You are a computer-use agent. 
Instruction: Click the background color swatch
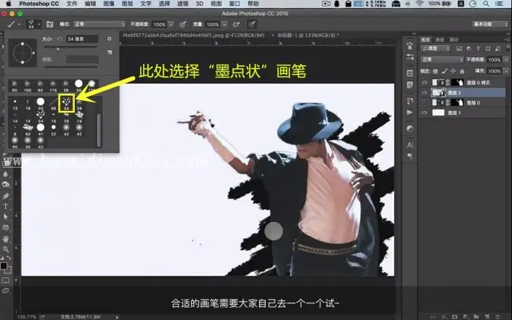[9, 271]
